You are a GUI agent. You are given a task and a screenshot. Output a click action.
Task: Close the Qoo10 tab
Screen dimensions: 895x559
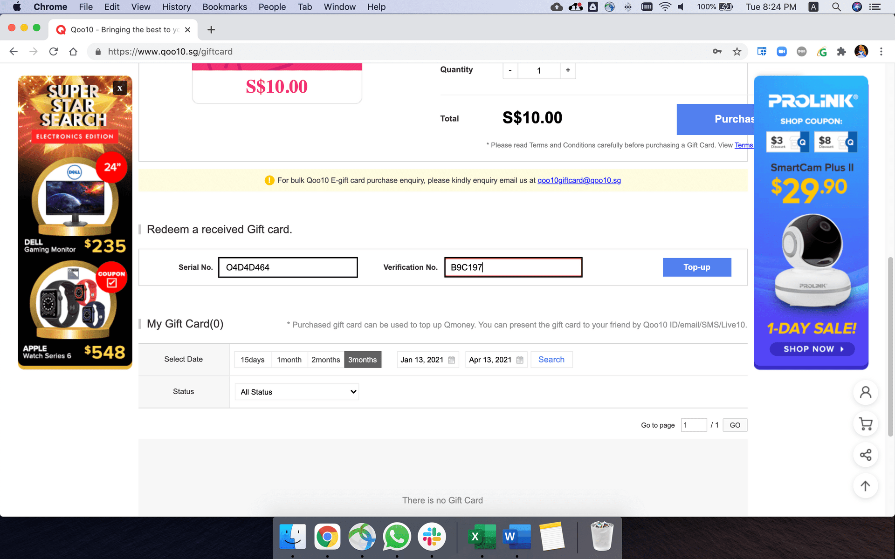click(187, 30)
